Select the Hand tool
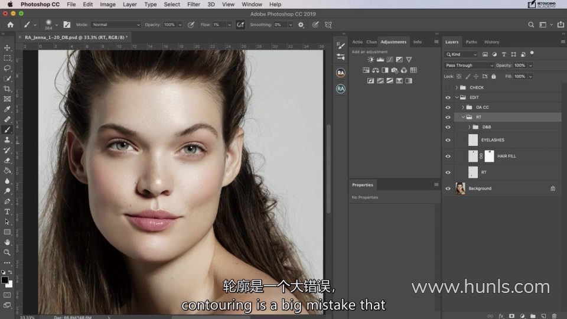Screen dimensions: 567x319 pyautogui.click(x=7, y=242)
